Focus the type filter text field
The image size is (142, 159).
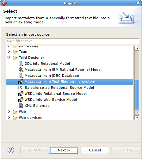click(x=72, y=41)
